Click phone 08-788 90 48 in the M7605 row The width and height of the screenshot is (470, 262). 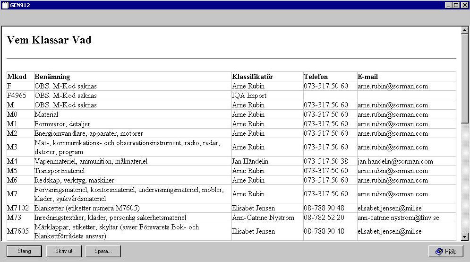tap(324, 231)
